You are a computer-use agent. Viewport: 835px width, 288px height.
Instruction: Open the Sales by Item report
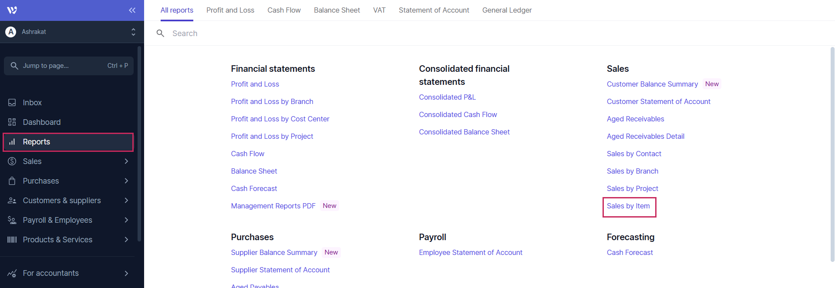[x=628, y=206]
